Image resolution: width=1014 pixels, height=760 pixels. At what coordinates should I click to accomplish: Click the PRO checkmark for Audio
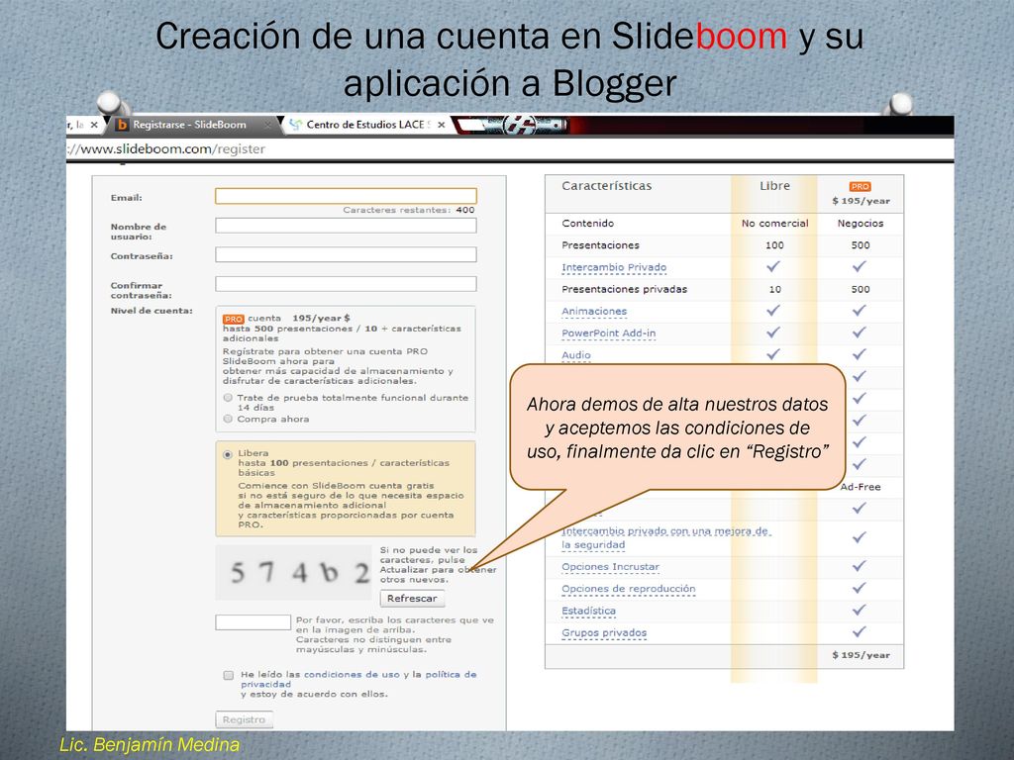(x=859, y=354)
